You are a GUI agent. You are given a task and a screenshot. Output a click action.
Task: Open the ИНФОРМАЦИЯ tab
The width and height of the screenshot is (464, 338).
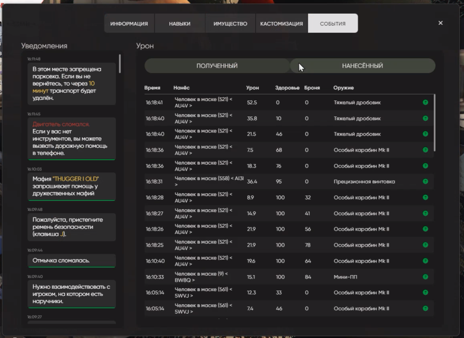pyautogui.click(x=129, y=24)
